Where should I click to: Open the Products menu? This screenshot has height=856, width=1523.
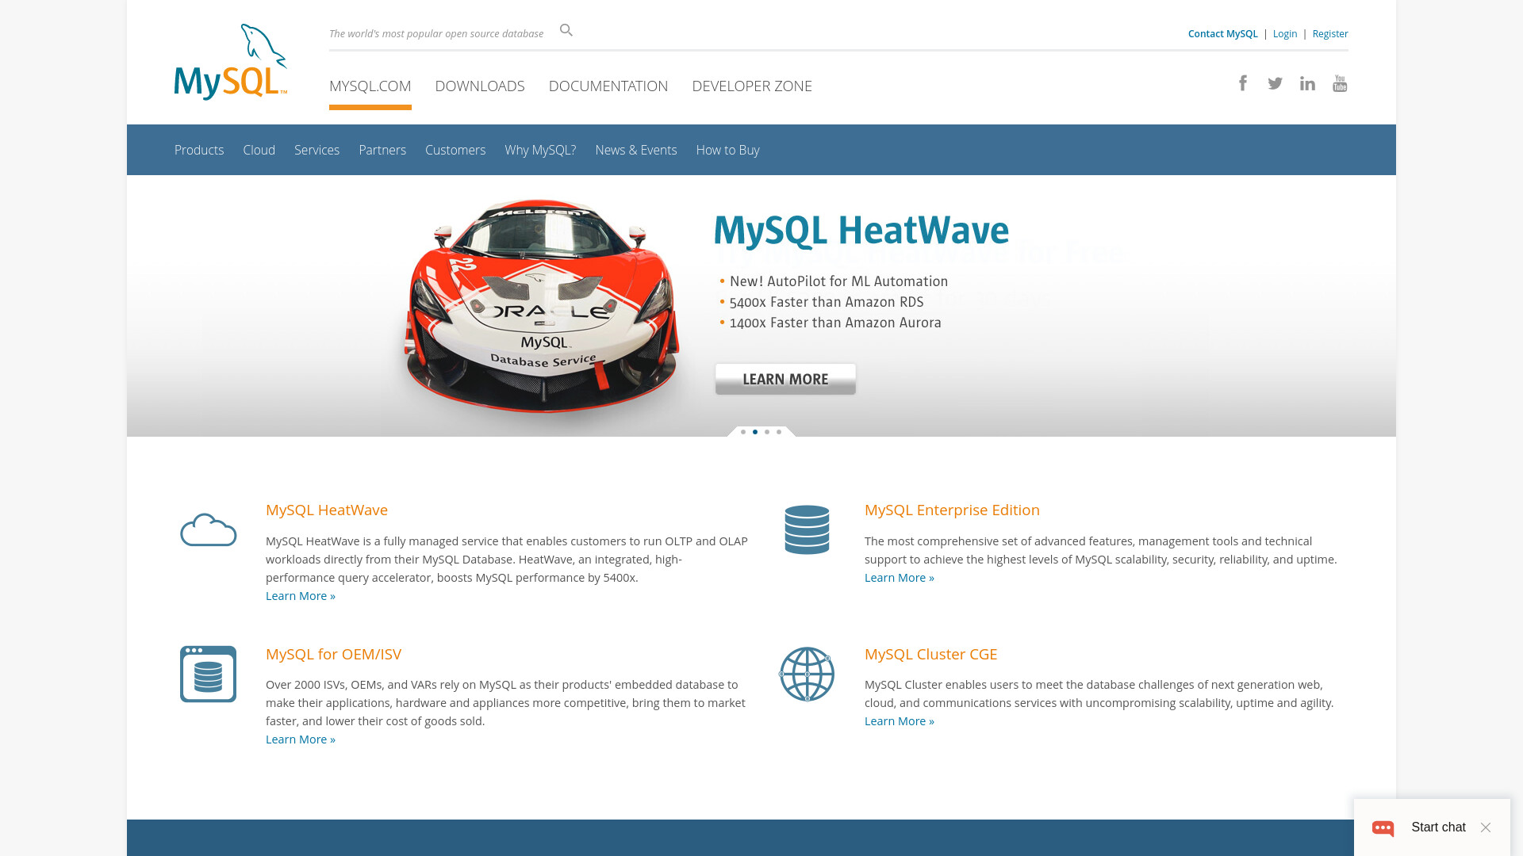199,150
